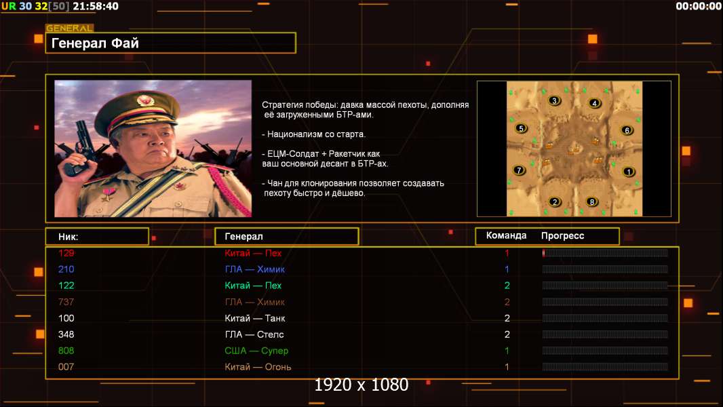723x407 pixels.
Task: Click team number of player 007
Action: [507, 367]
